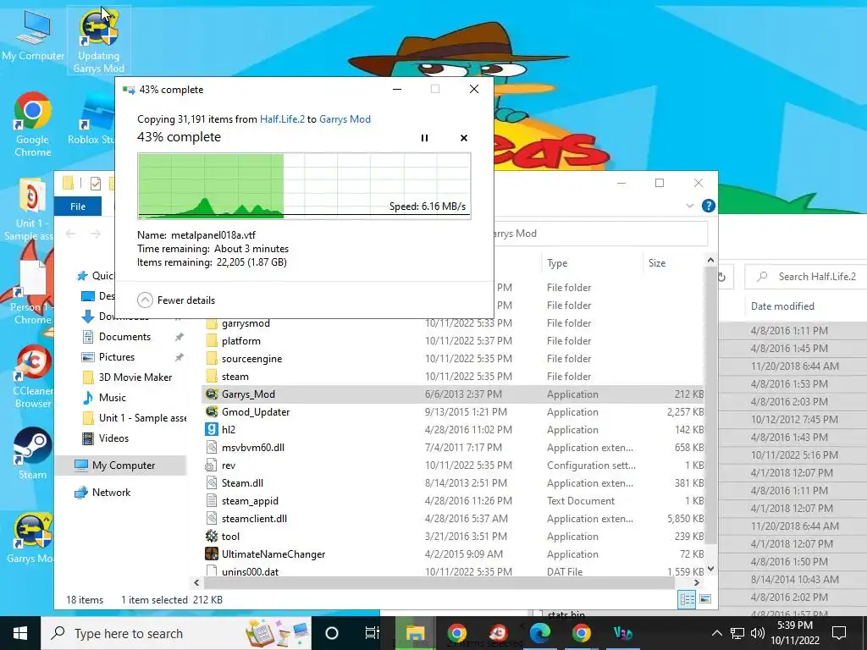Cancel the copy with inner X button
The height and width of the screenshot is (650, 867).
click(x=464, y=138)
